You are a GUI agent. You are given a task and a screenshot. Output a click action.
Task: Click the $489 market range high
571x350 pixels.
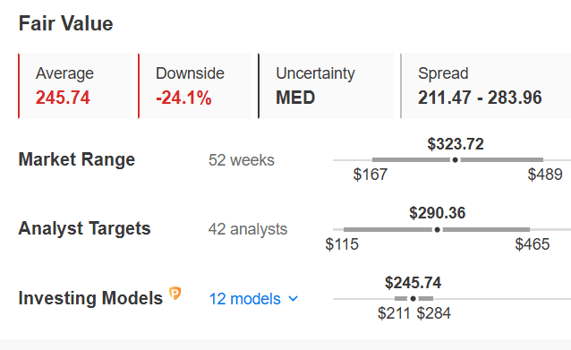tap(545, 175)
